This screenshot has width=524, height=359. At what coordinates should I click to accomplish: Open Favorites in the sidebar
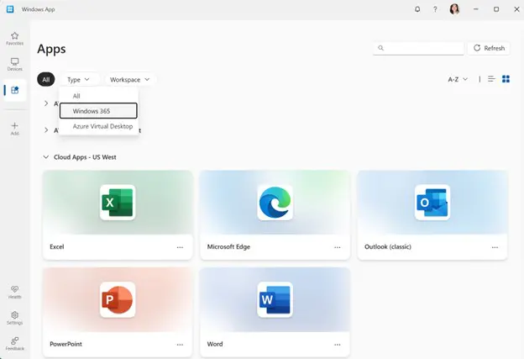point(14,39)
